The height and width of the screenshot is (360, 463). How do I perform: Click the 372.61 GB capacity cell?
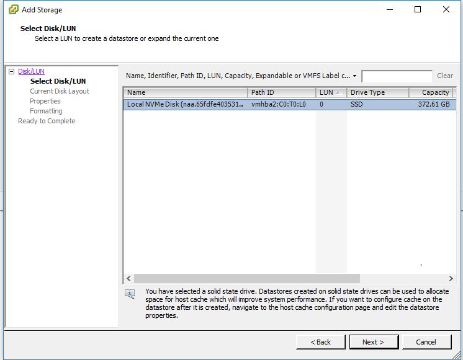coord(434,104)
